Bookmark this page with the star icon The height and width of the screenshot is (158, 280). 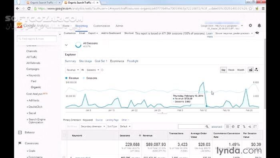pyautogui.click(x=250, y=8)
